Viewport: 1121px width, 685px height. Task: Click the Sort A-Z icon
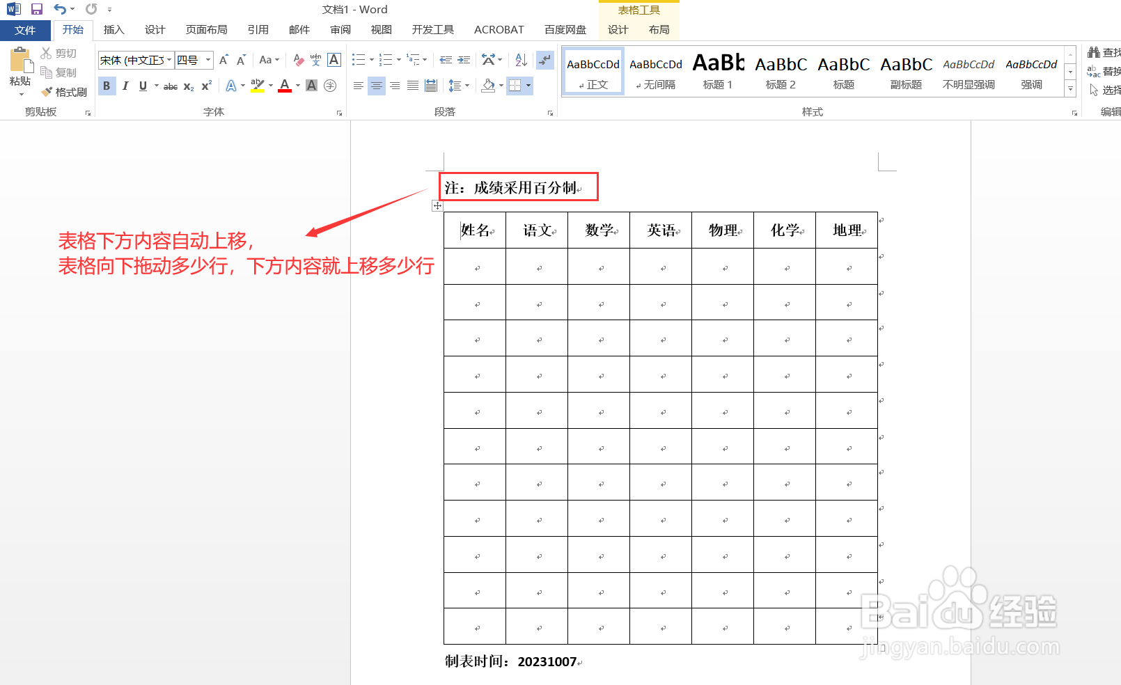[x=521, y=60]
